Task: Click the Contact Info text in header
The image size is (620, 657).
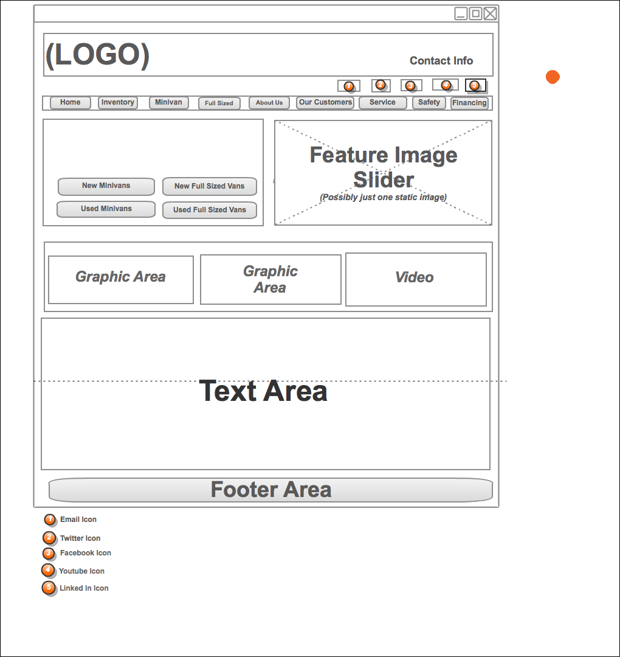Action: pyautogui.click(x=441, y=61)
